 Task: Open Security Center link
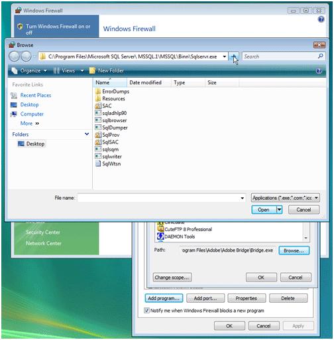(x=43, y=232)
